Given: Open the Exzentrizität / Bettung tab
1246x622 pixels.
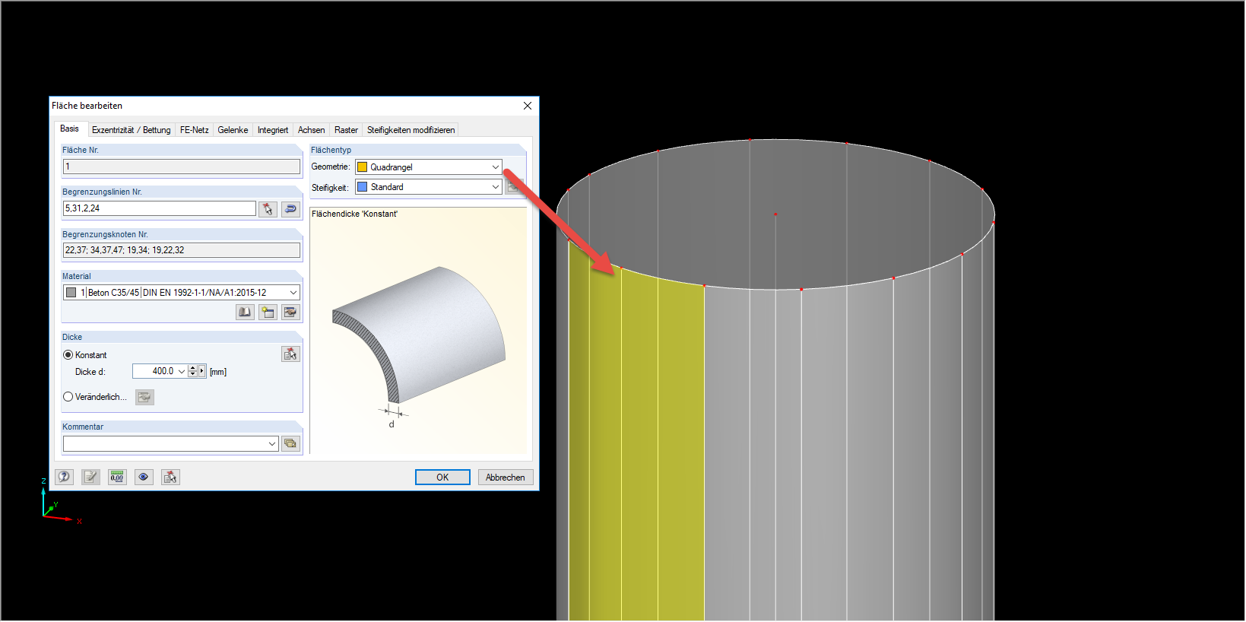Looking at the screenshot, I should tap(132, 130).
